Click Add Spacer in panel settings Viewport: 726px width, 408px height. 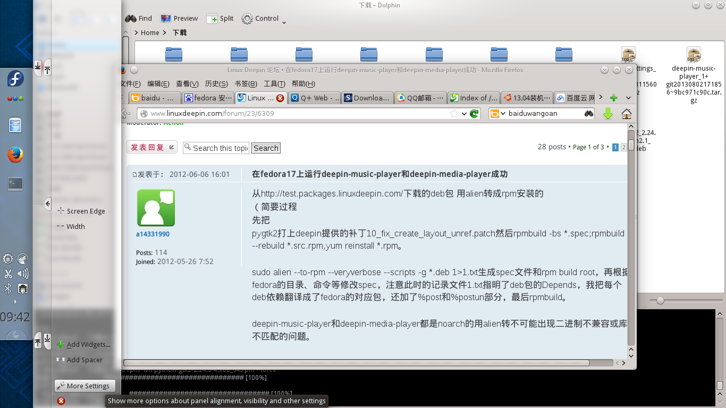(x=79, y=360)
